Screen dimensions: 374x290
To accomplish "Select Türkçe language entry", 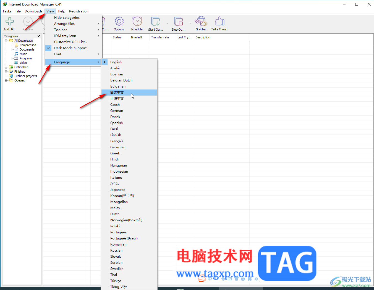I will (x=129, y=281).
